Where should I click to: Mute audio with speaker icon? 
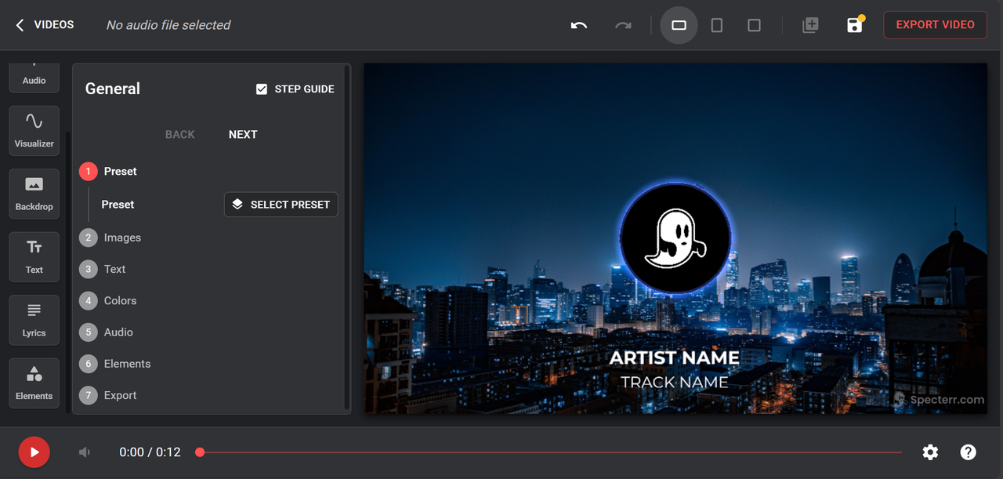coord(85,452)
